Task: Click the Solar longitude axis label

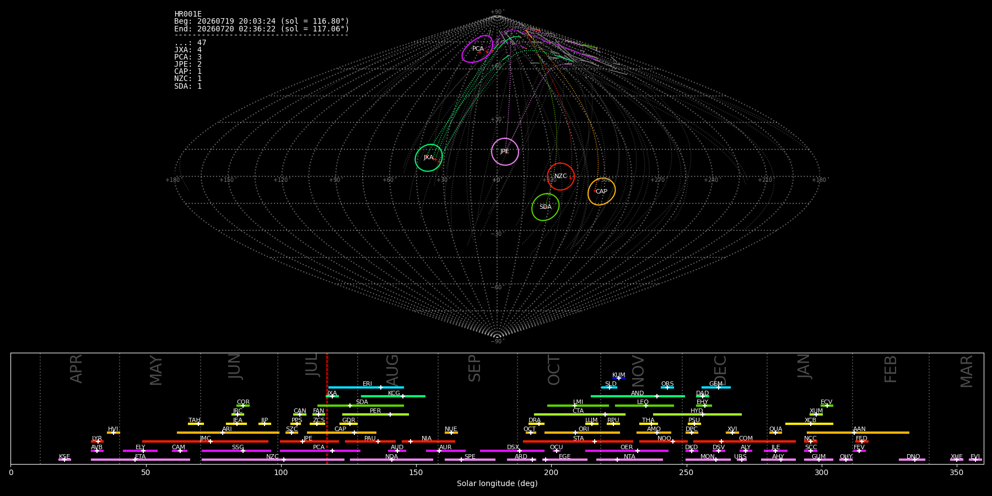Action: tap(497, 484)
